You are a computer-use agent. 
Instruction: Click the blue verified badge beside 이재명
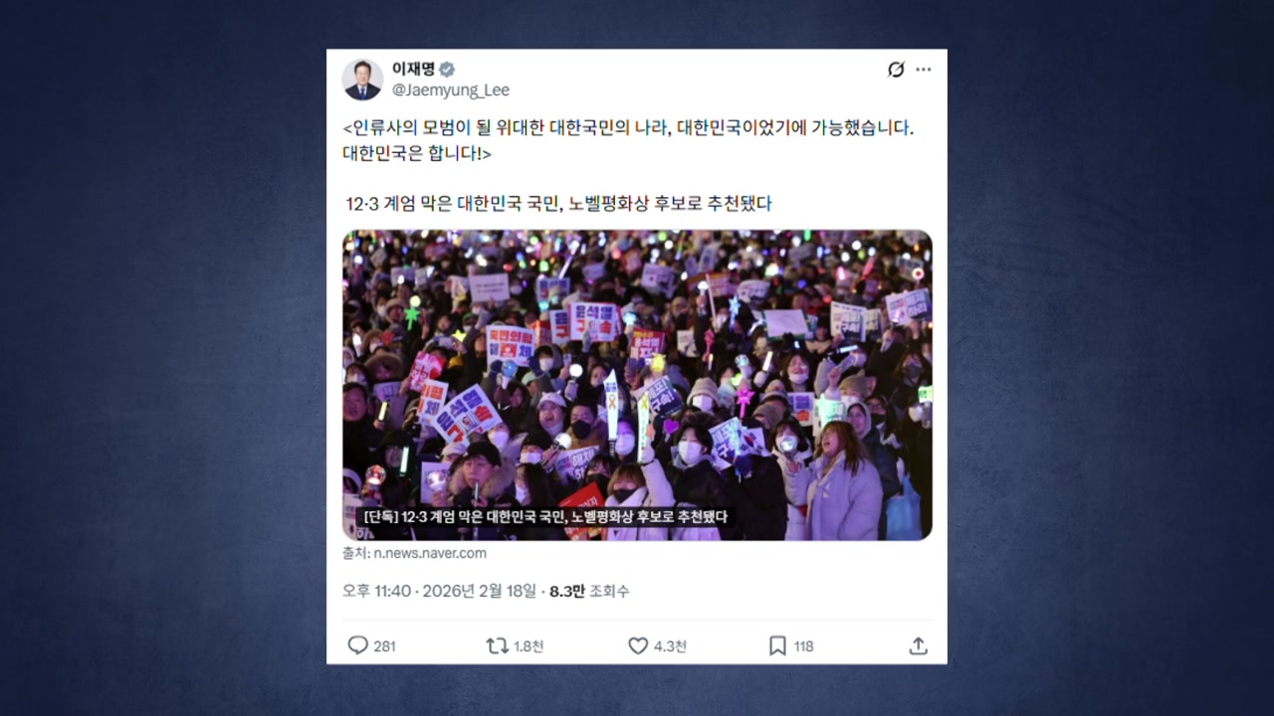pyautogui.click(x=448, y=69)
